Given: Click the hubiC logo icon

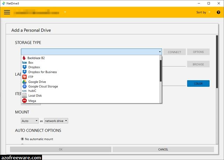Looking at the screenshot, I should click(x=24, y=91).
